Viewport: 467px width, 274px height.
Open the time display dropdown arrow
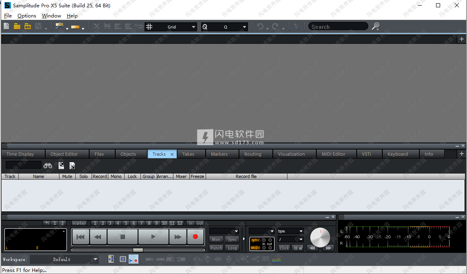pyautogui.click(x=64, y=231)
